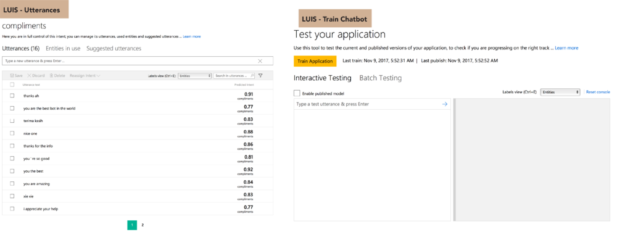Select the 'terima kasih' checkbox
Screen dimensions: 617x232
(12, 121)
